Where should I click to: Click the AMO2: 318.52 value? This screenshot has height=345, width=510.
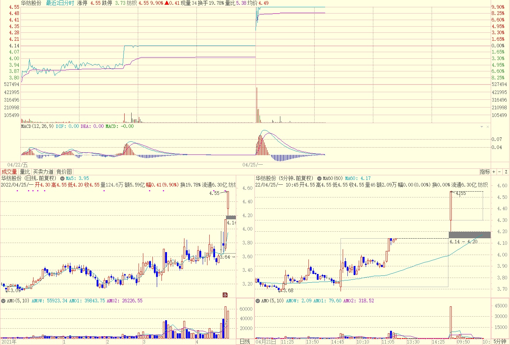(x=359, y=301)
